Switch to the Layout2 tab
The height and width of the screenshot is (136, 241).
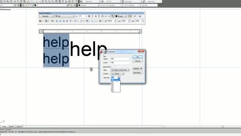[x=19, y=127]
